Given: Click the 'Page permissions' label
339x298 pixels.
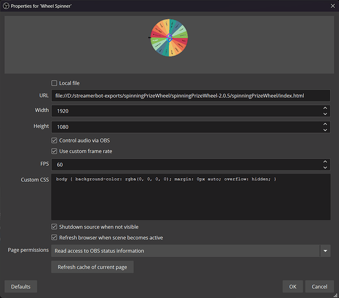Looking at the screenshot, I should click(29, 250).
